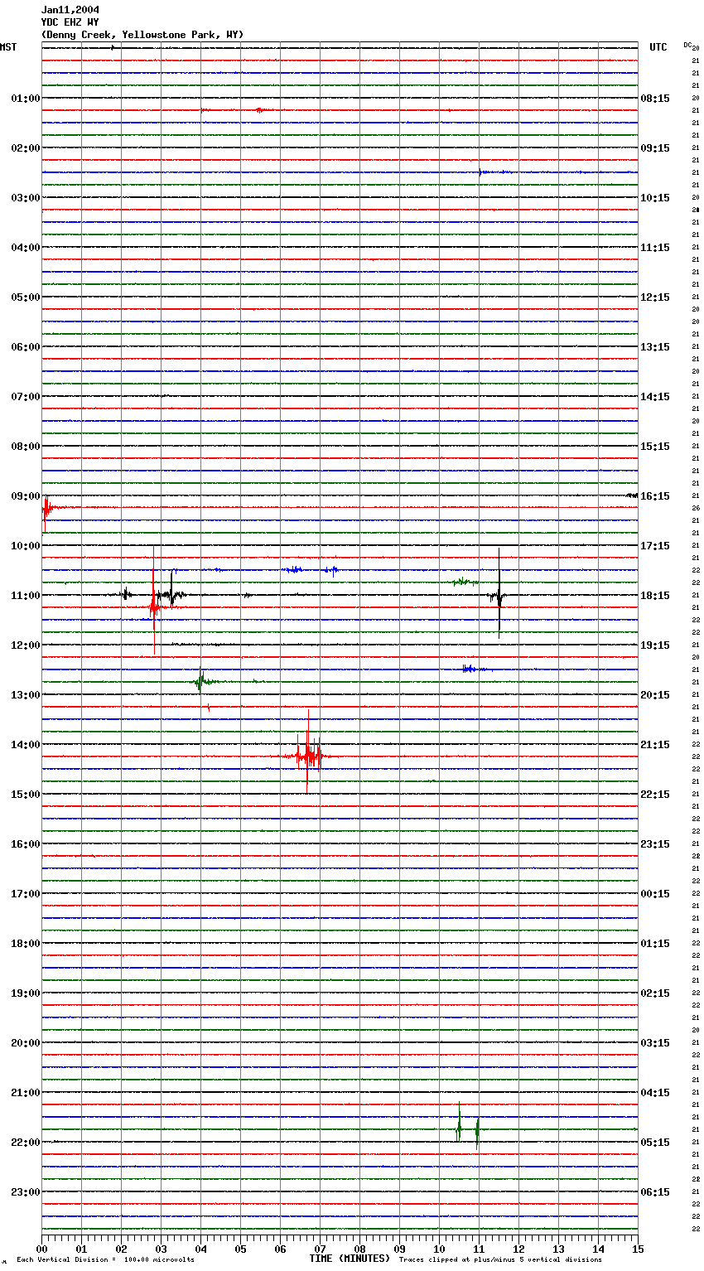Click the 16:15 UTC time label
This screenshot has height=1271, width=704.
(655, 496)
